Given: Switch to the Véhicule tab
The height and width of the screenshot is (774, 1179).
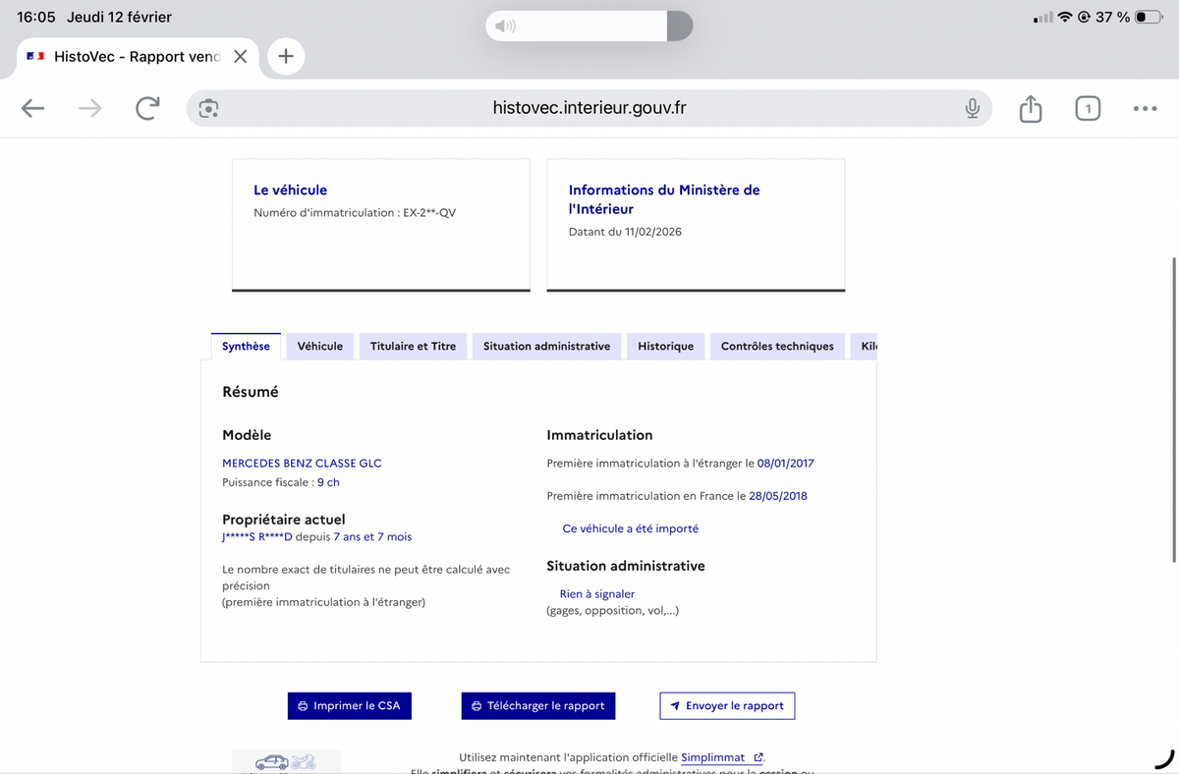Looking at the screenshot, I should 320,346.
